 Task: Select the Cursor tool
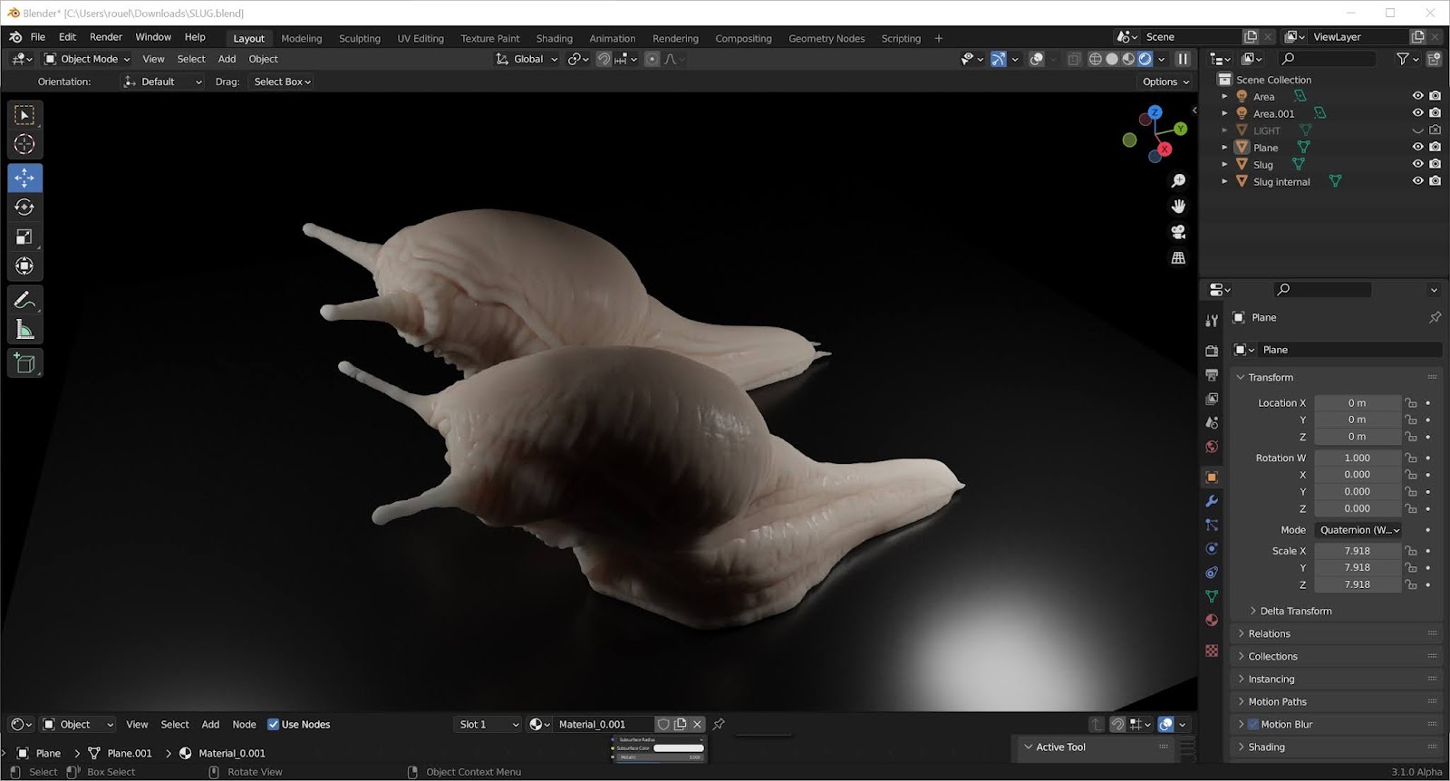pos(24,144)
